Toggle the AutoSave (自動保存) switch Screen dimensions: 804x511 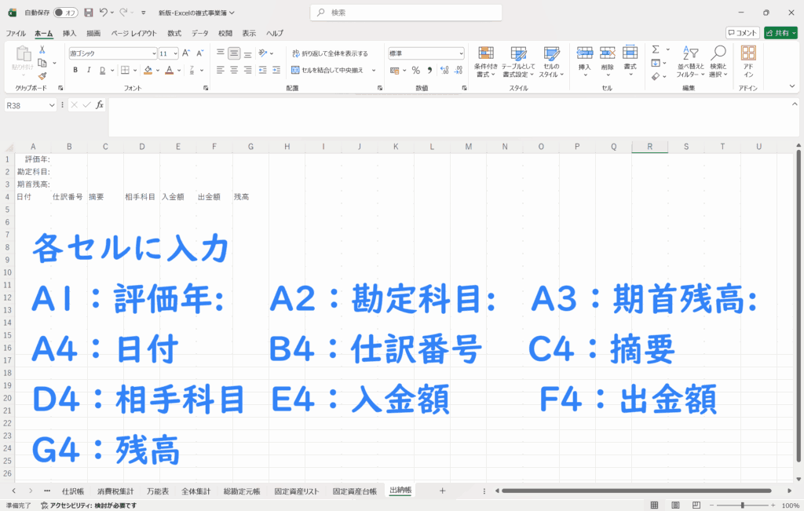[x=65, y=13]
